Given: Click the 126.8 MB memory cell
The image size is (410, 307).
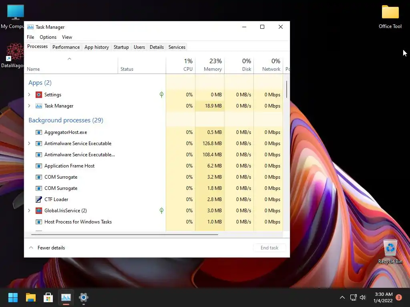Looking at the screenshot, I should click(210, 144).
